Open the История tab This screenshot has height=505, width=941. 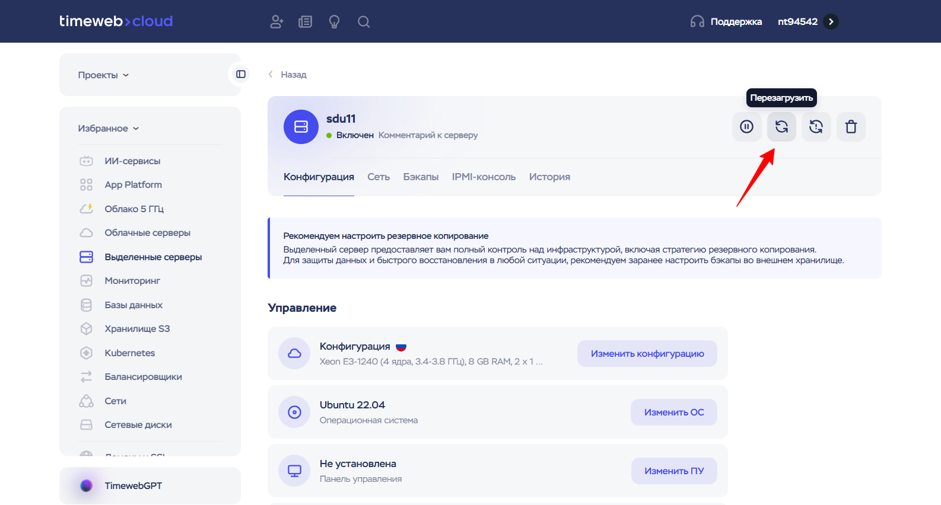pyautogui.click(x=549, y=177)
